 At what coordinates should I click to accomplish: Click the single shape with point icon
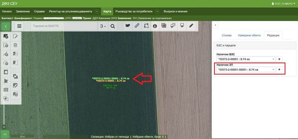182,26
